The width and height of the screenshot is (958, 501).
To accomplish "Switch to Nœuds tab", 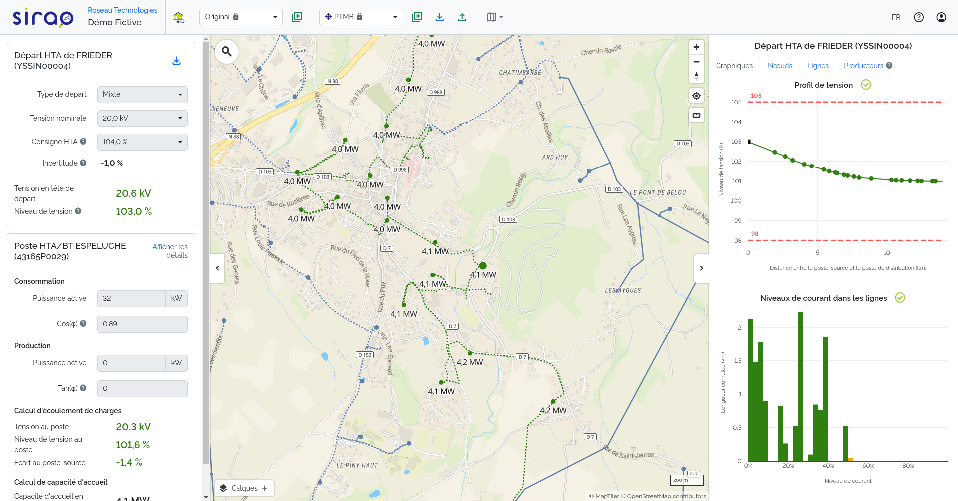I will pos(780,66).
